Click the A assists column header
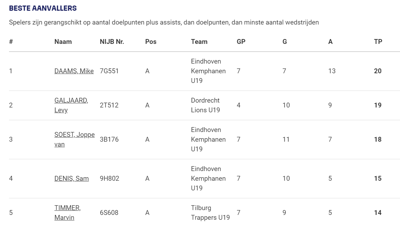Image resolution: width=400 pixels, height=227 pixels. coord(330,42)
